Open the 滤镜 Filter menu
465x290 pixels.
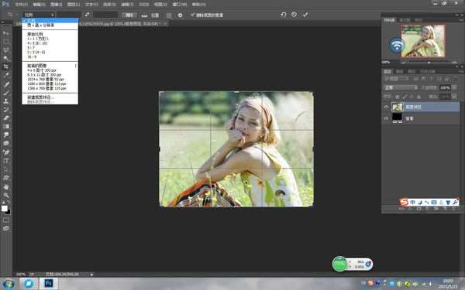[x=127, y=5]
